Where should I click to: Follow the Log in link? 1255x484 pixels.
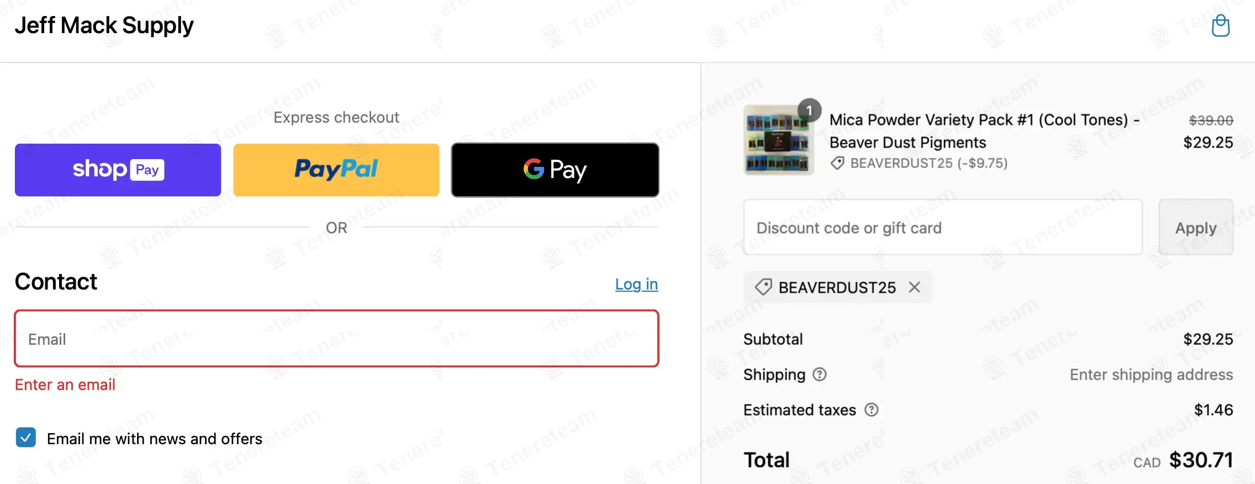point(636,284)
